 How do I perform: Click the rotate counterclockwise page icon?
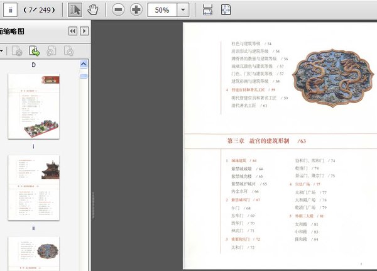[x=52, y=51]
